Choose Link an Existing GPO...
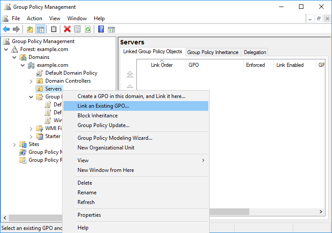 tap(136, 106)
